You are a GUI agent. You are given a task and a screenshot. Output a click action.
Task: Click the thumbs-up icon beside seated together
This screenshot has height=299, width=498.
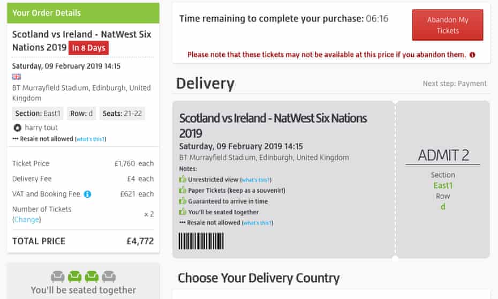click(x=183, y=212)
